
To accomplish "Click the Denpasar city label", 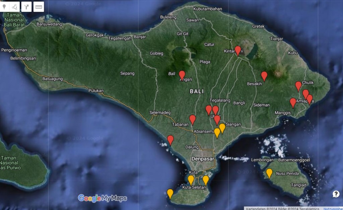I will point(203,159).
